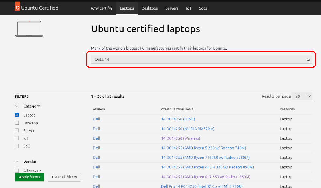Click the Clear all filters button

[x=64, y=177]
